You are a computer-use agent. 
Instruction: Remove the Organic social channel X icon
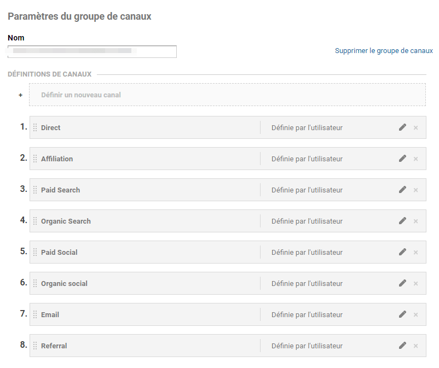(416, 284)
